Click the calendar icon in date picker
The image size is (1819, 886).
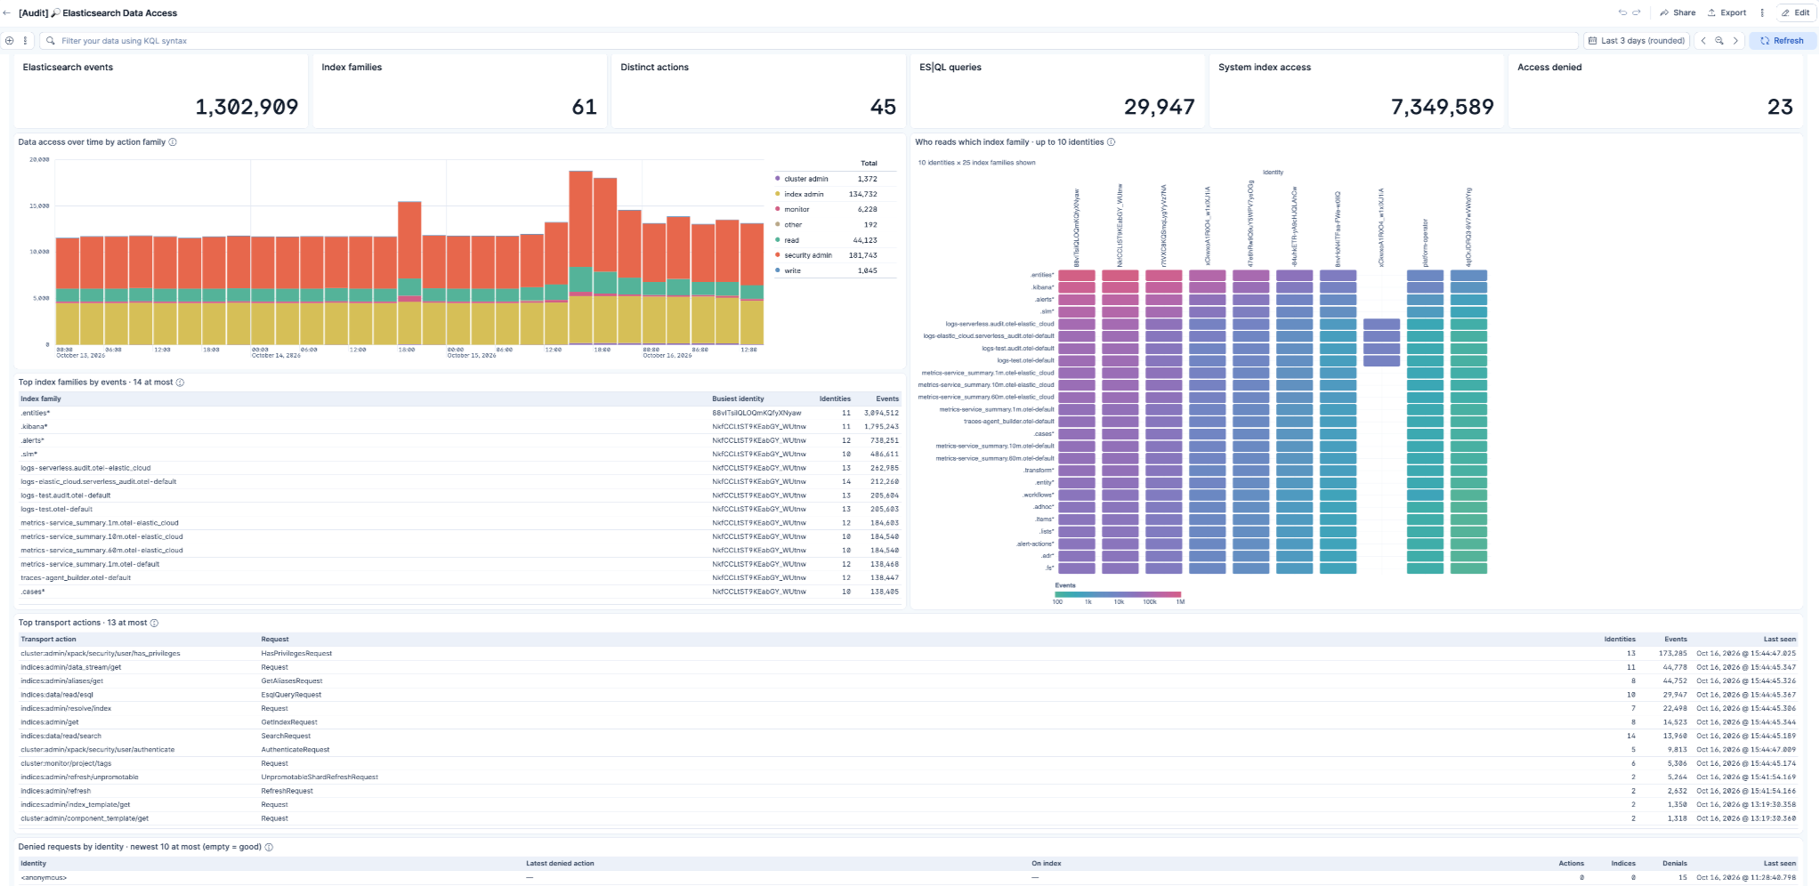[x=1593, y=41]
